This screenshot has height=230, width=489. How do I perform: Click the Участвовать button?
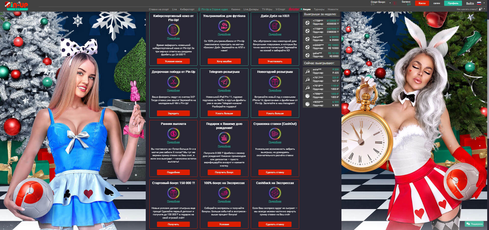coord(275,61)
